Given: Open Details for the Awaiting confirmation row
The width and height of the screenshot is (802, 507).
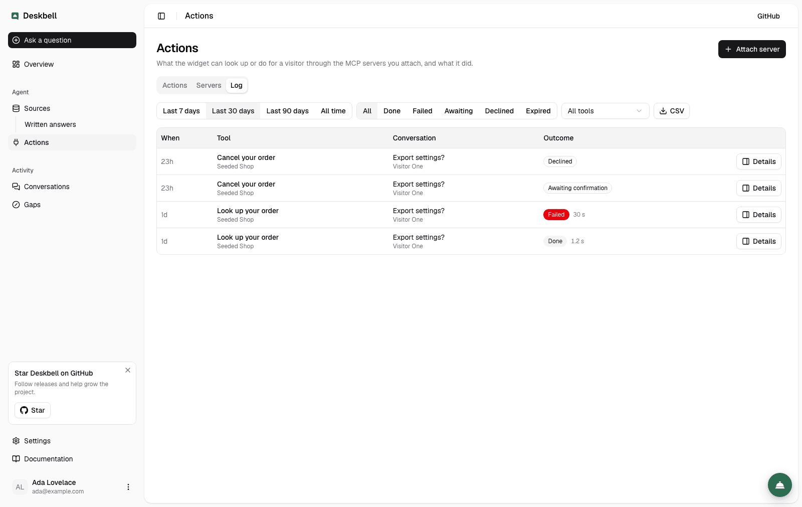Looking at the screenshot, I should (759, 188).
